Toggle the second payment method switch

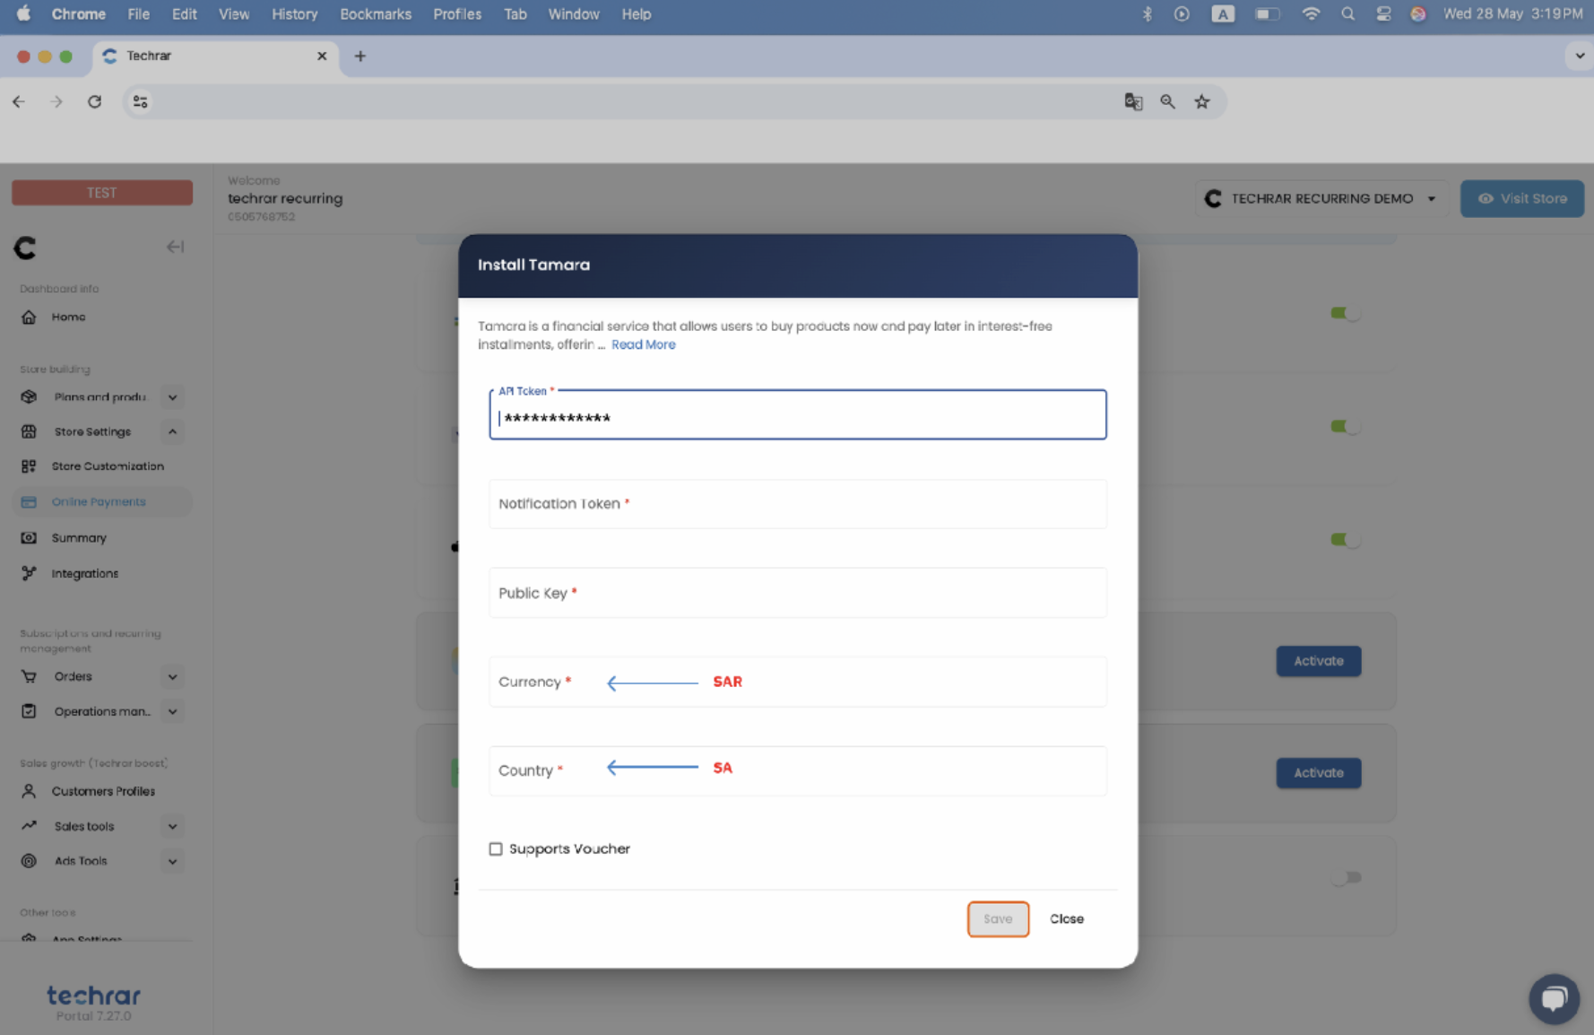[1345, 426]
